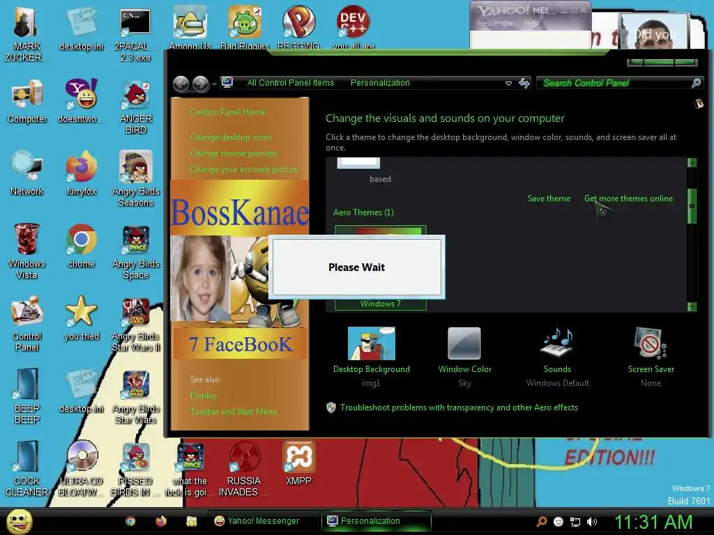Viewport: 714px width, 535px height.
Task: Launch the chome browser shortcut
Action: pos(81,246)
